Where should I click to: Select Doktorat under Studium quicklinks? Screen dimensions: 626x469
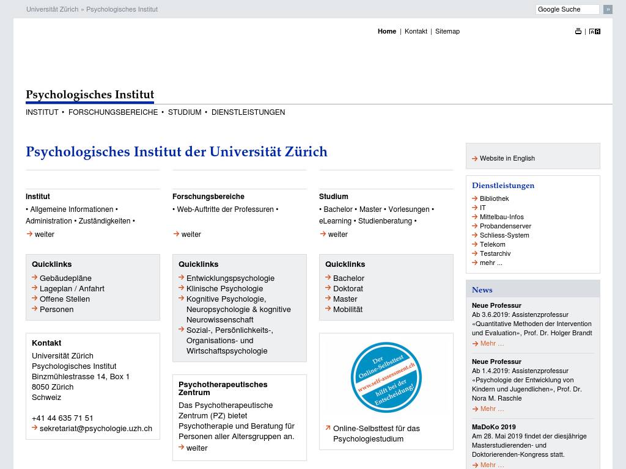click(348, 288)
